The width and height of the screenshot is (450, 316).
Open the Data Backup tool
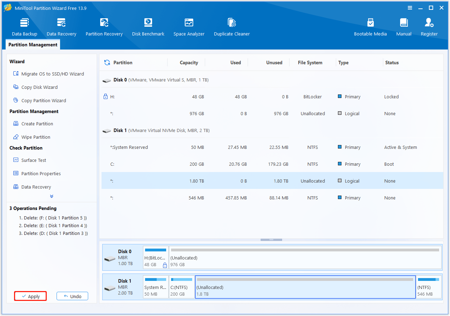tap(25, 27)
